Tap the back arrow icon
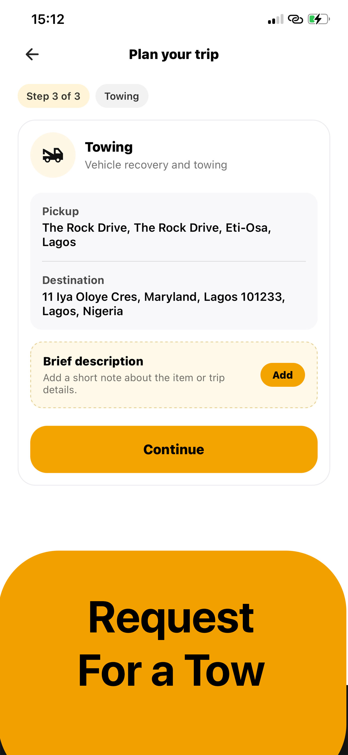Image resolution: width=348 pixels, height=755 pixels. (32, 55)
